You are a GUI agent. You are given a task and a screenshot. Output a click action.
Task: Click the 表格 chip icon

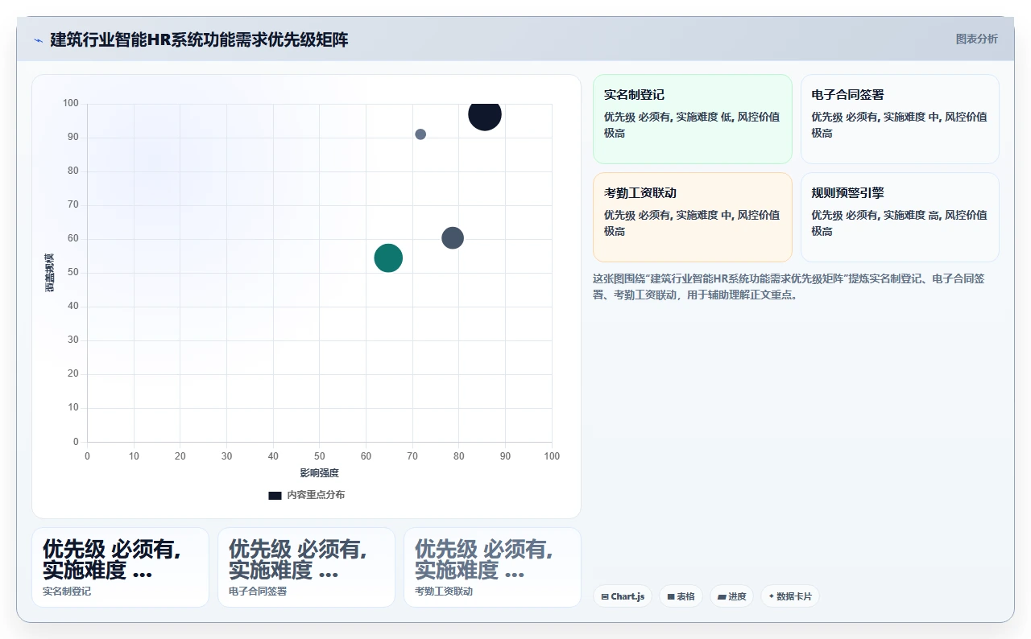coord(671,597)
